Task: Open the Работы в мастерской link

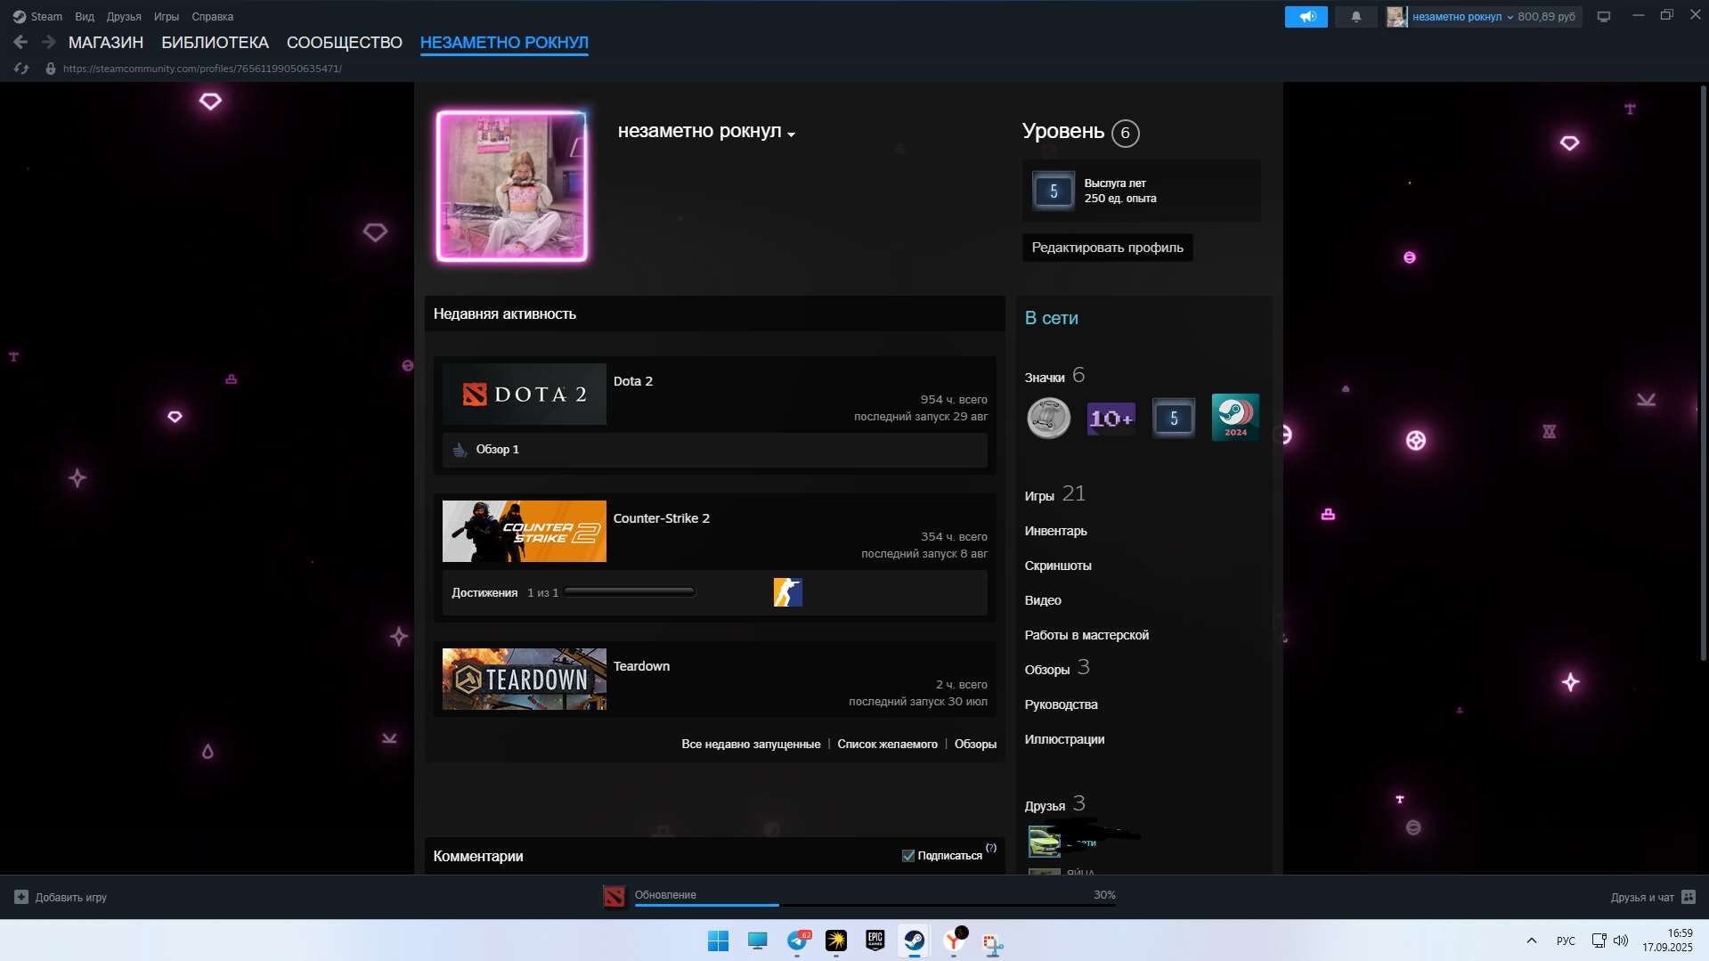Action: [x=1086, y=635]
